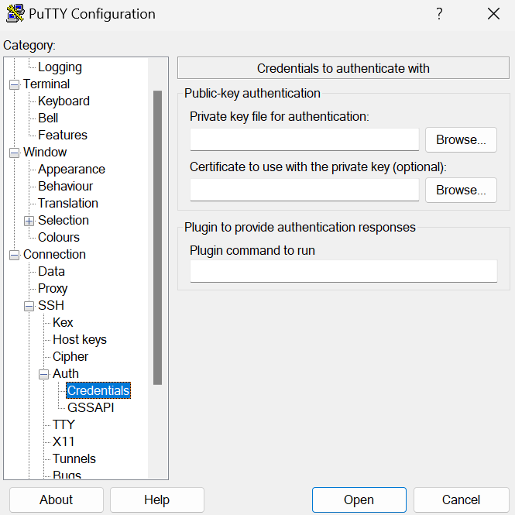Click 'Certificate to use with the private key' label
The image size is (515, 515).
(318, 167)
